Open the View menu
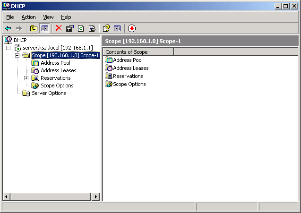 click(48, 17)
